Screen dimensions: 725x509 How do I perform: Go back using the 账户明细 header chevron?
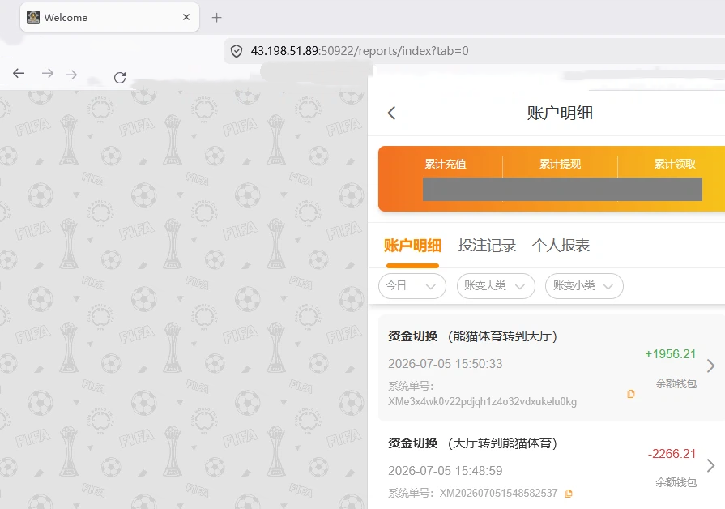[x=391, y=113]
